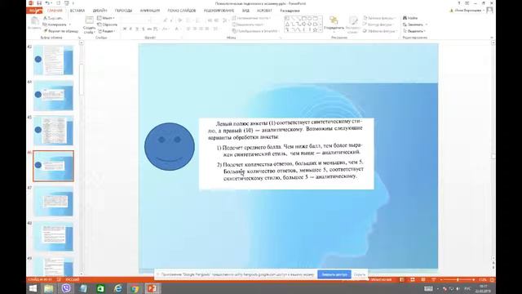This screenshot has width=522, height=294.
Task: Open Shape Fill (Заливка фигуры) dropdown
Action: coord(379,18)
